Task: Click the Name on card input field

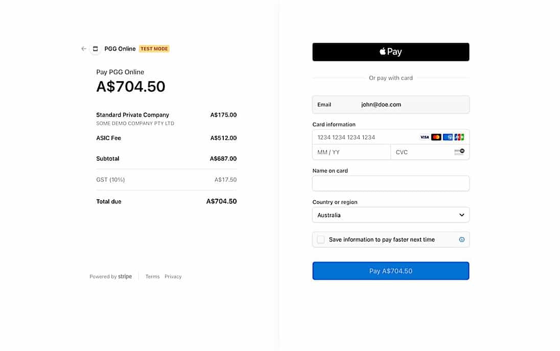Action: (x=391, y=183)
